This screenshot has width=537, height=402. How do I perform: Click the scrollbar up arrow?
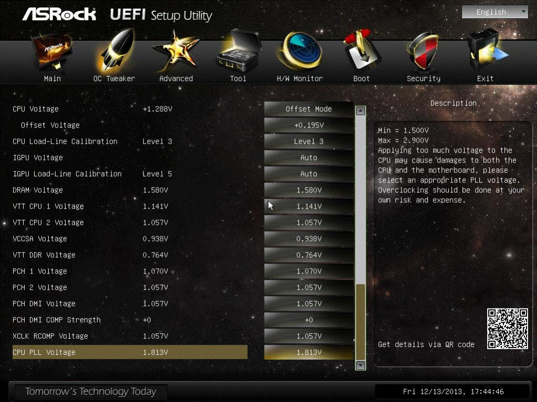pos(360,111)
